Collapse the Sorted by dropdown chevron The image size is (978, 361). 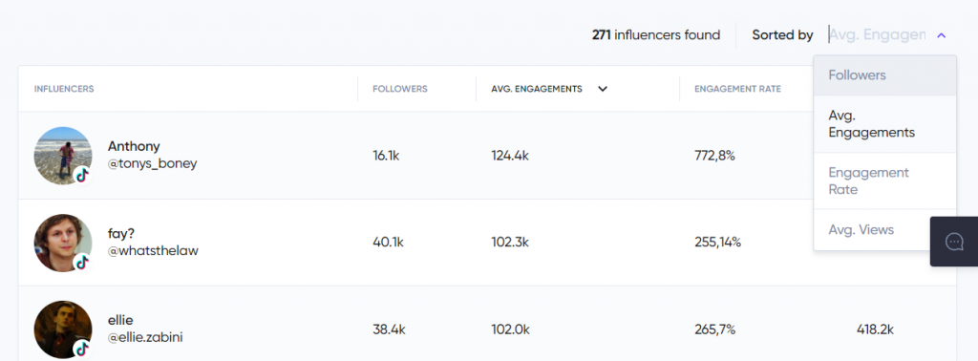coord(941,35)
